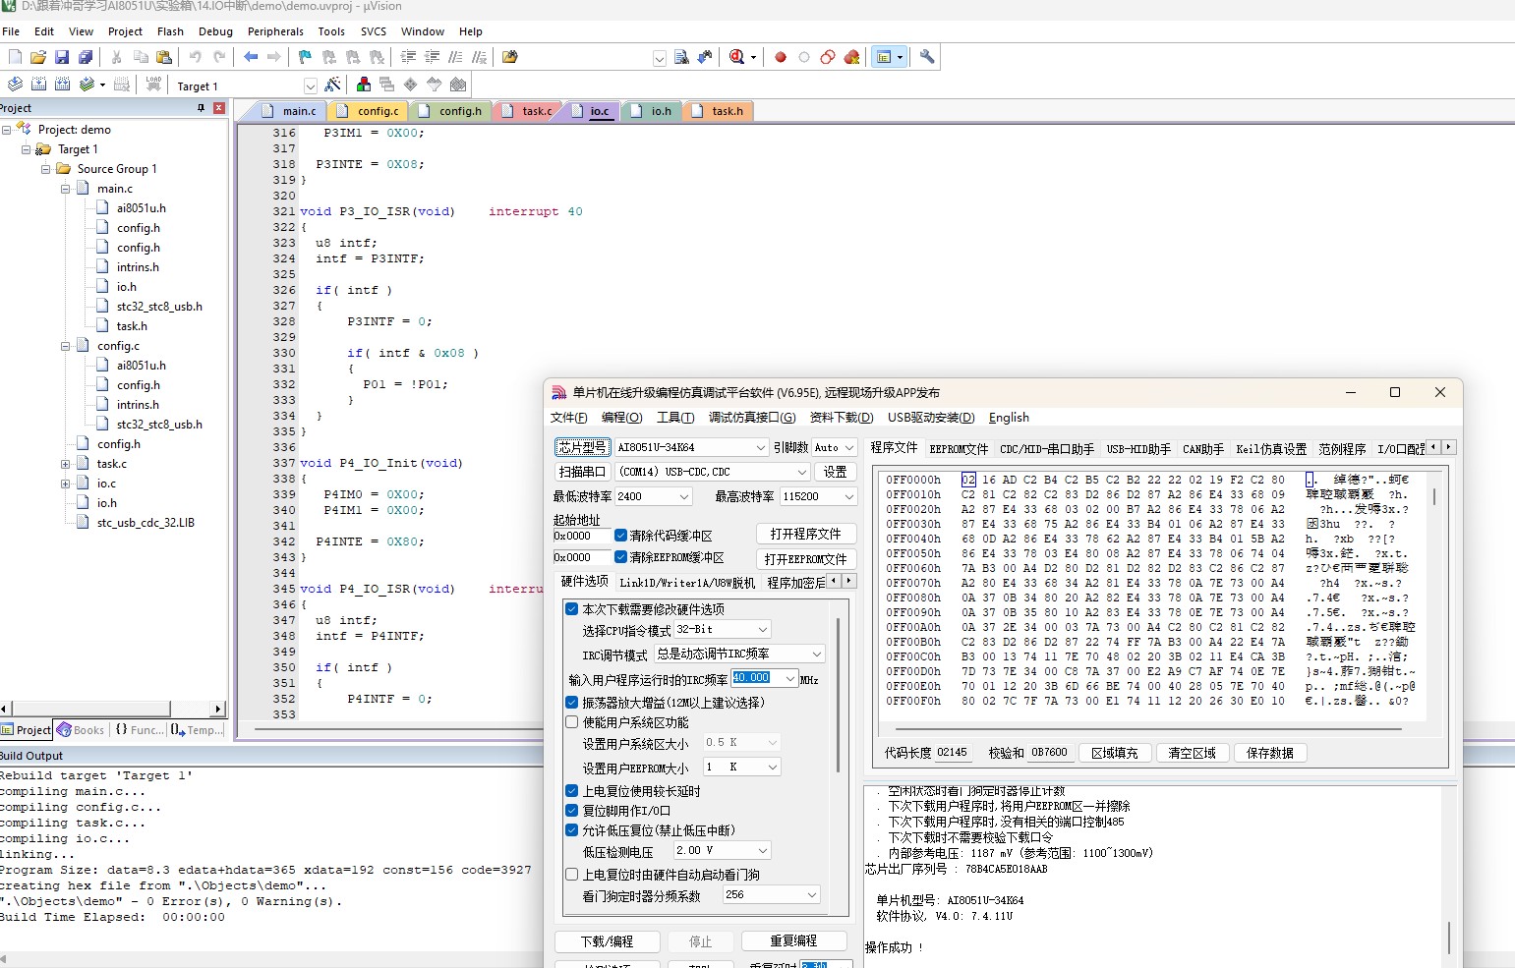Open the EEPROM文件 tab
1515x968 pixels.
coord(959,449)
